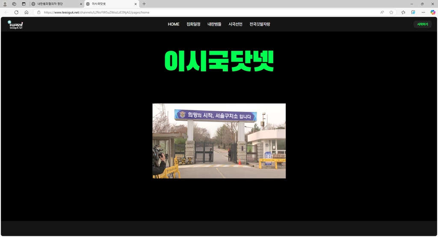The height and width of the screenshot is (237, 438).
Task: Open 시국선언 menu item
Action: pos(235,24)
